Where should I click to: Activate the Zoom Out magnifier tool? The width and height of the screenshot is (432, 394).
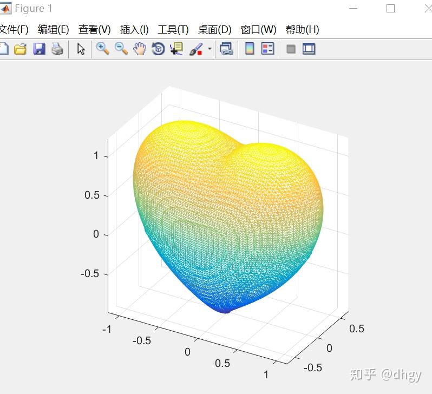121,49
